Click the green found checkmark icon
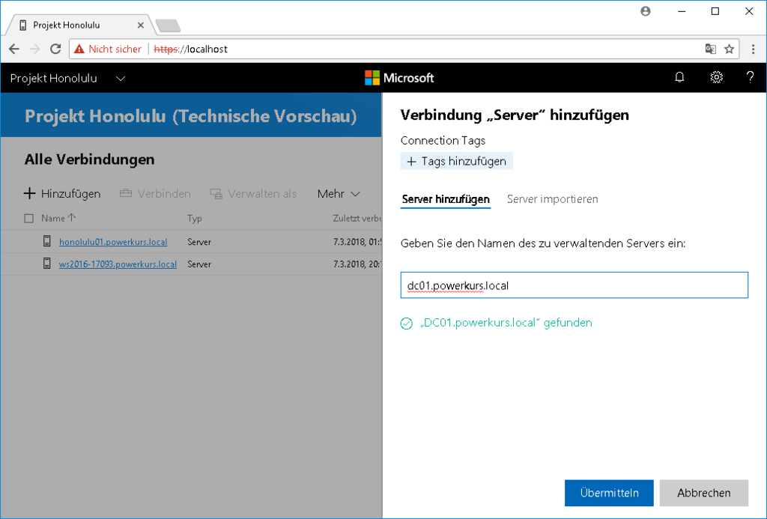767x519 pixels. pyautogui.click(x=407, y=324)
